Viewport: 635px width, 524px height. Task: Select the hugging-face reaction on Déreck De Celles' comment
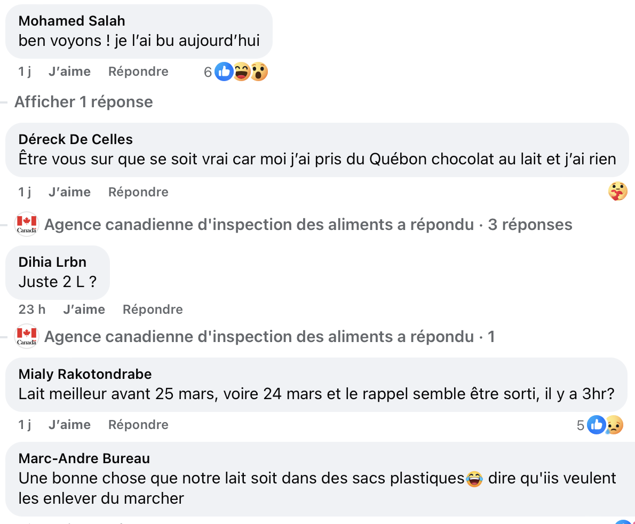pos(618,191)
